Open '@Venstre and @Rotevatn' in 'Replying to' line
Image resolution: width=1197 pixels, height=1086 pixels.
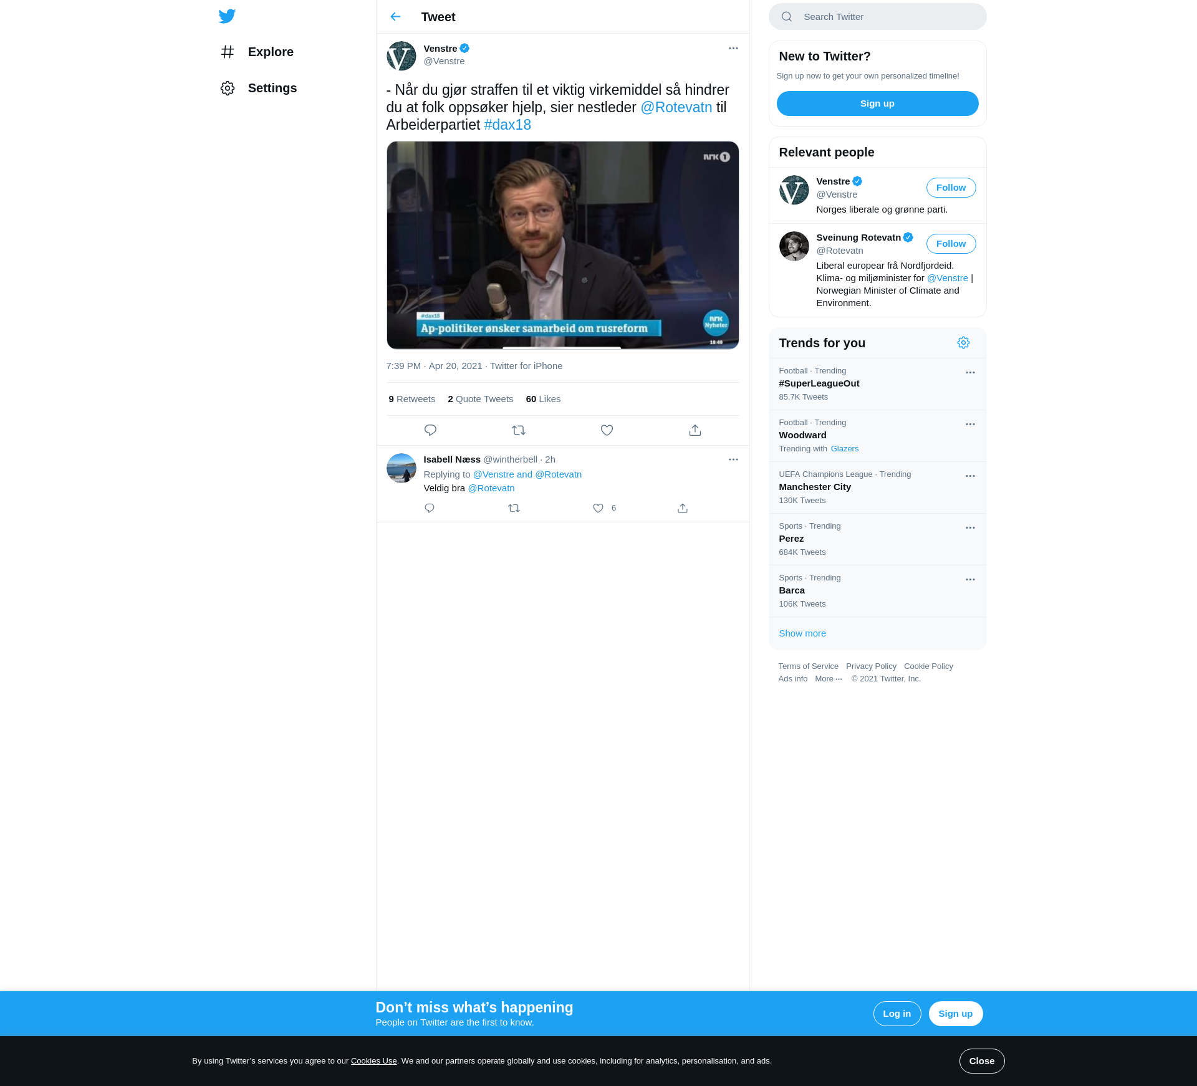[527, 474]
